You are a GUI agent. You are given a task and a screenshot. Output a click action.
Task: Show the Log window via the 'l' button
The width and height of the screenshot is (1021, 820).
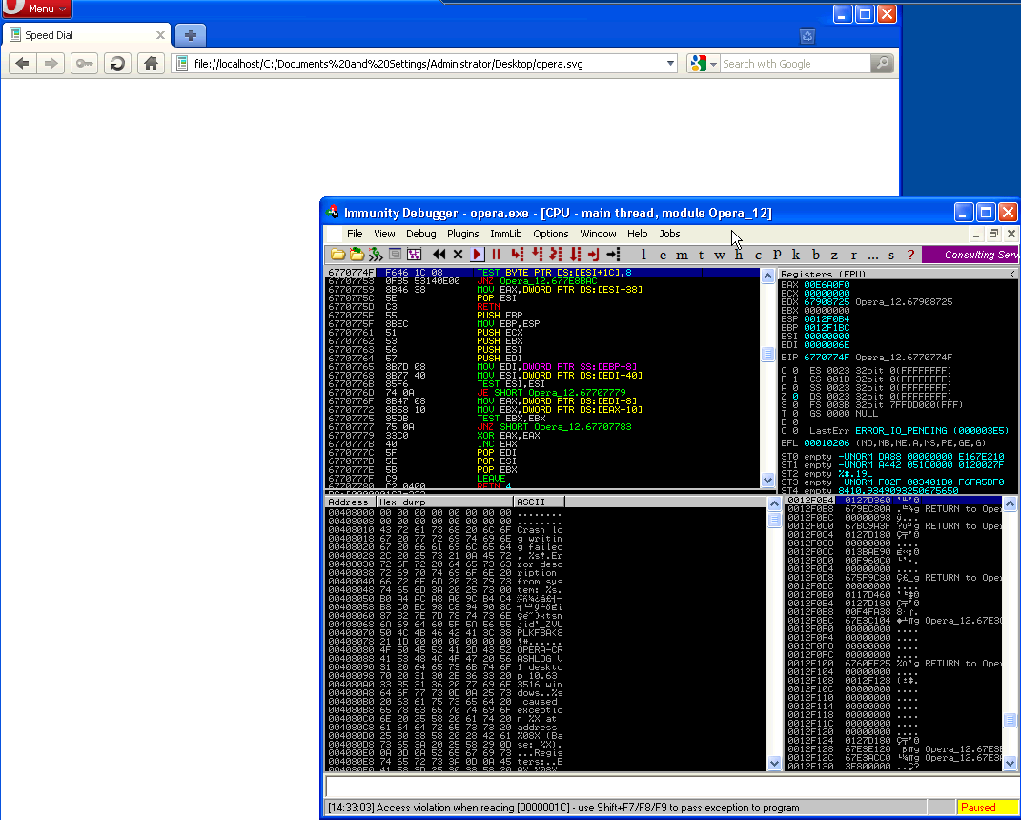(644, 255)
